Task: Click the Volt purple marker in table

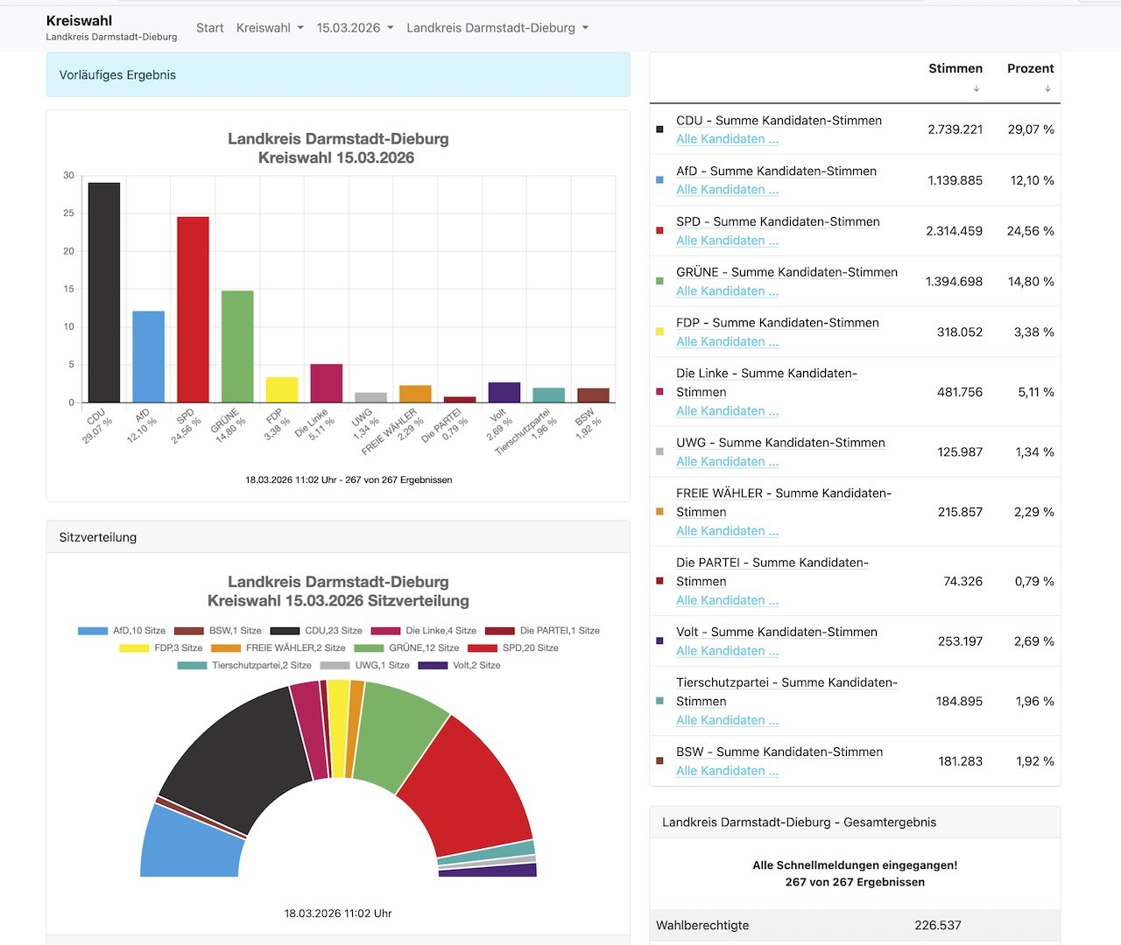Action: 659,641
